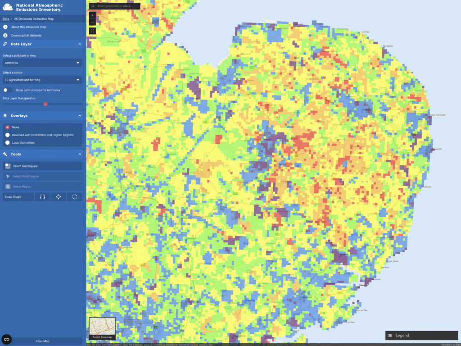Viewport: 461px width, 346px height.
Task: Click the map zoom out minus button
Action: (92, 22)
